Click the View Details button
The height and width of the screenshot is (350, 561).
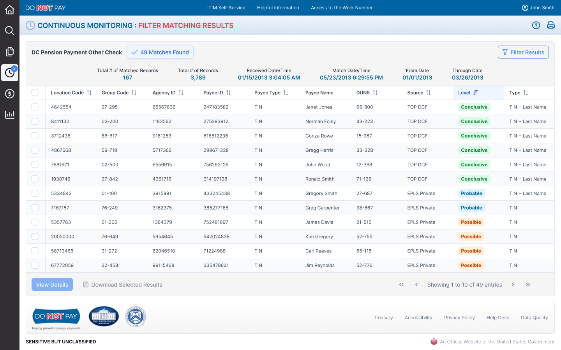tap(52, 285)
